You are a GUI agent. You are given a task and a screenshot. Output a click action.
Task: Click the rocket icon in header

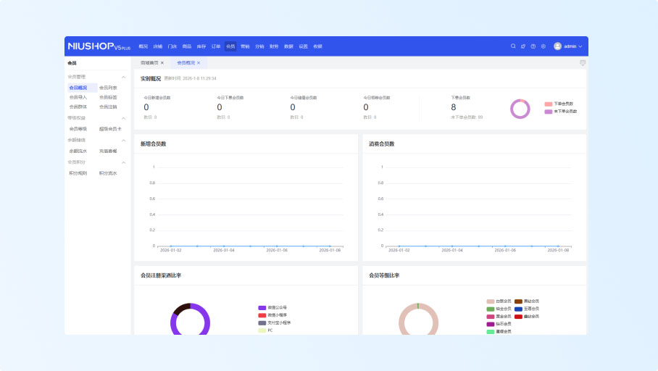[523, 46]
